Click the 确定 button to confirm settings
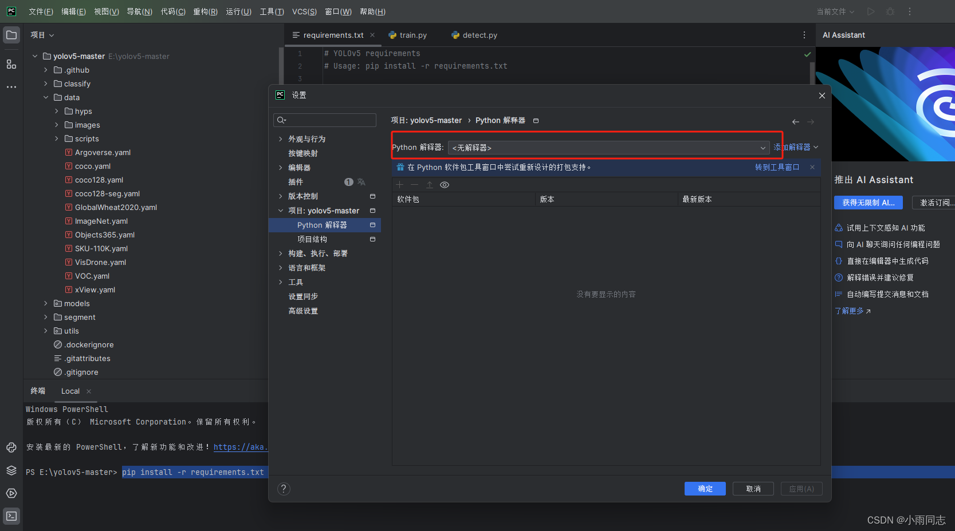 pos(705,489)
